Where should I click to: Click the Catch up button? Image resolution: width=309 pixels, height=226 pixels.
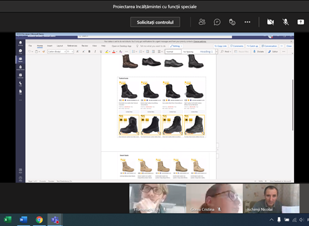252,46
